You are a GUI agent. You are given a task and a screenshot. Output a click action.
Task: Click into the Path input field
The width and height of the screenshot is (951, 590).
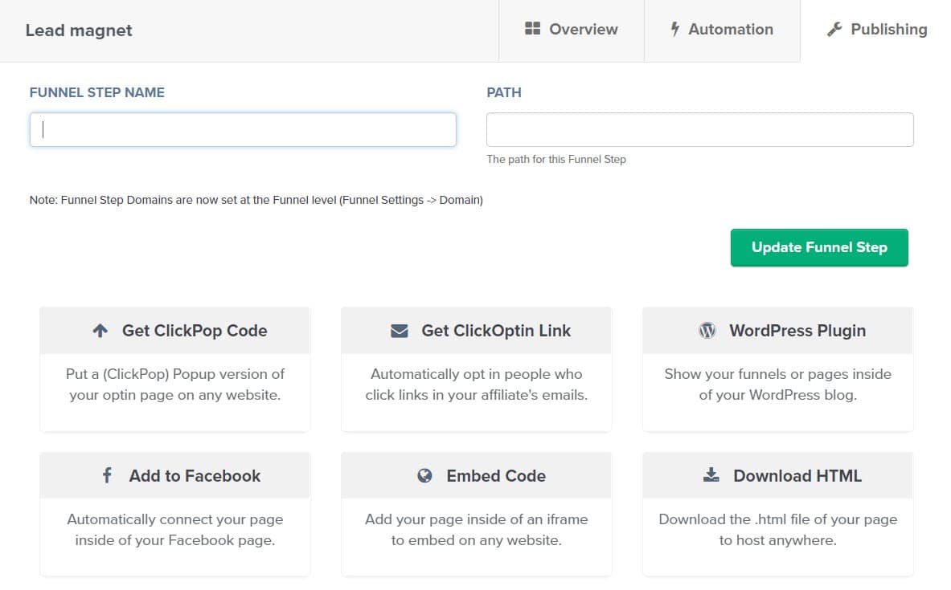coord(700,129)
